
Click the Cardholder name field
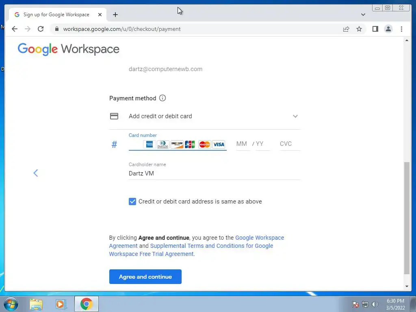point(214,173)
